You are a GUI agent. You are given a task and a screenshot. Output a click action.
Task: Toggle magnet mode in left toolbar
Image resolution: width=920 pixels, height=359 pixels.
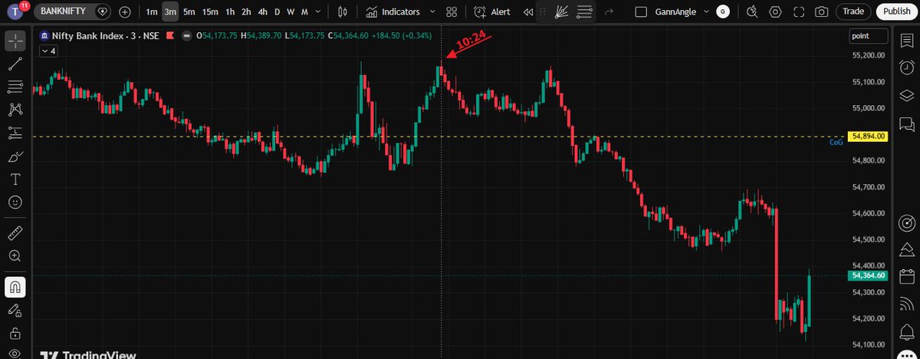(x=15, y=287)
